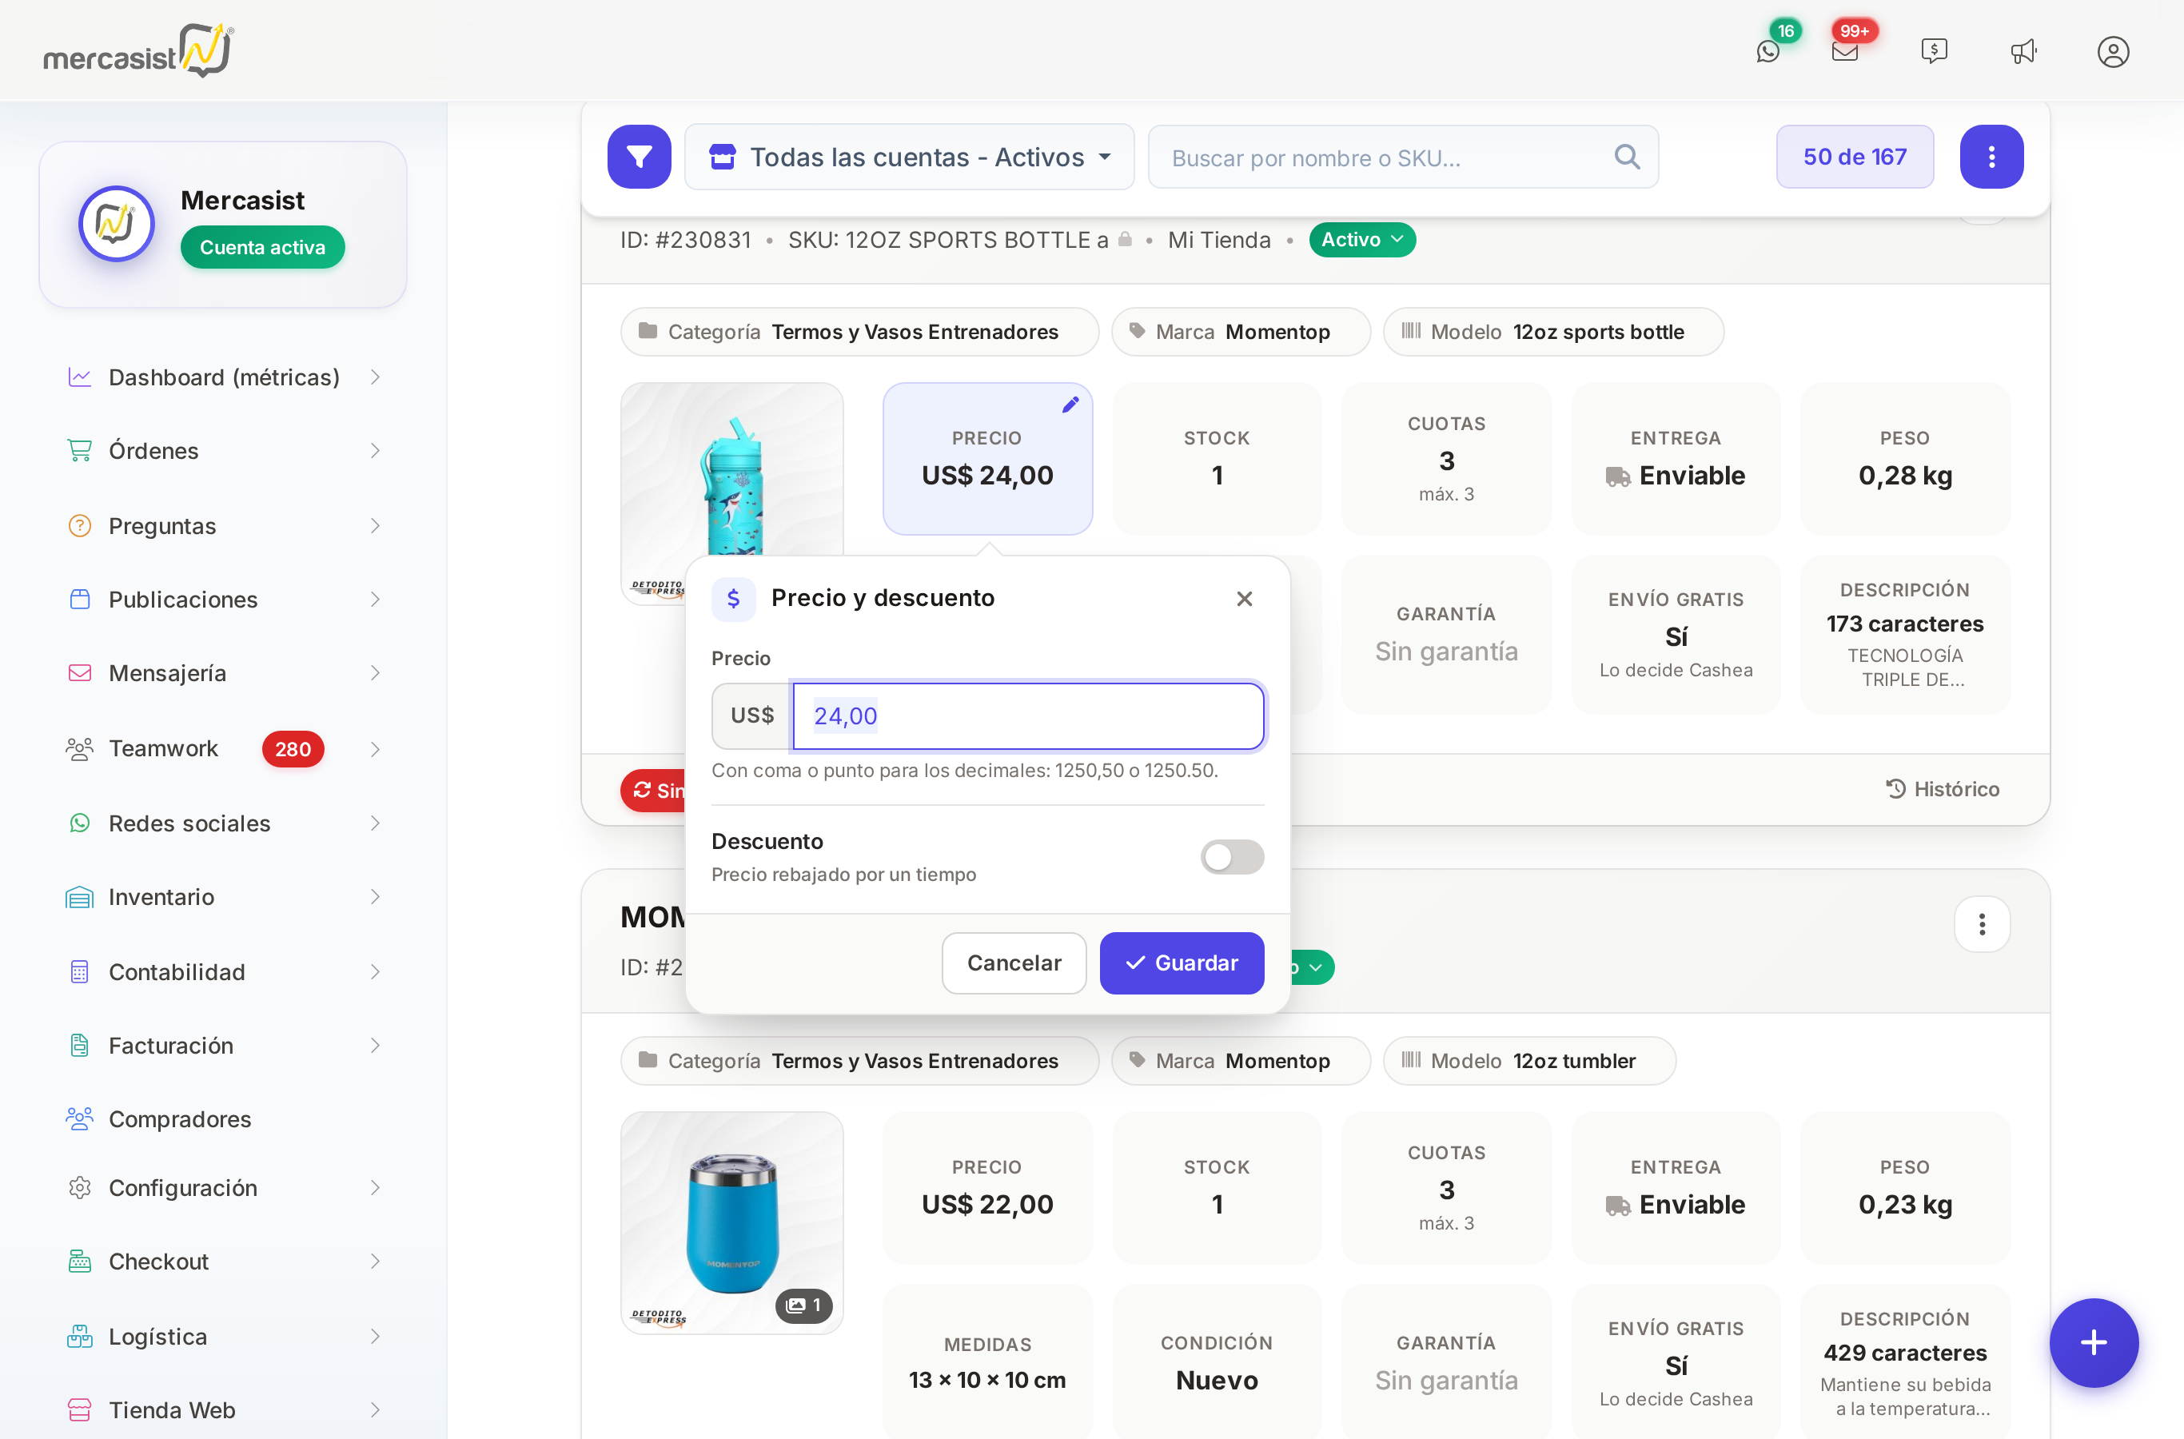
Task: Click the Cuenta activa badge
Action: (x=262, y=247)
